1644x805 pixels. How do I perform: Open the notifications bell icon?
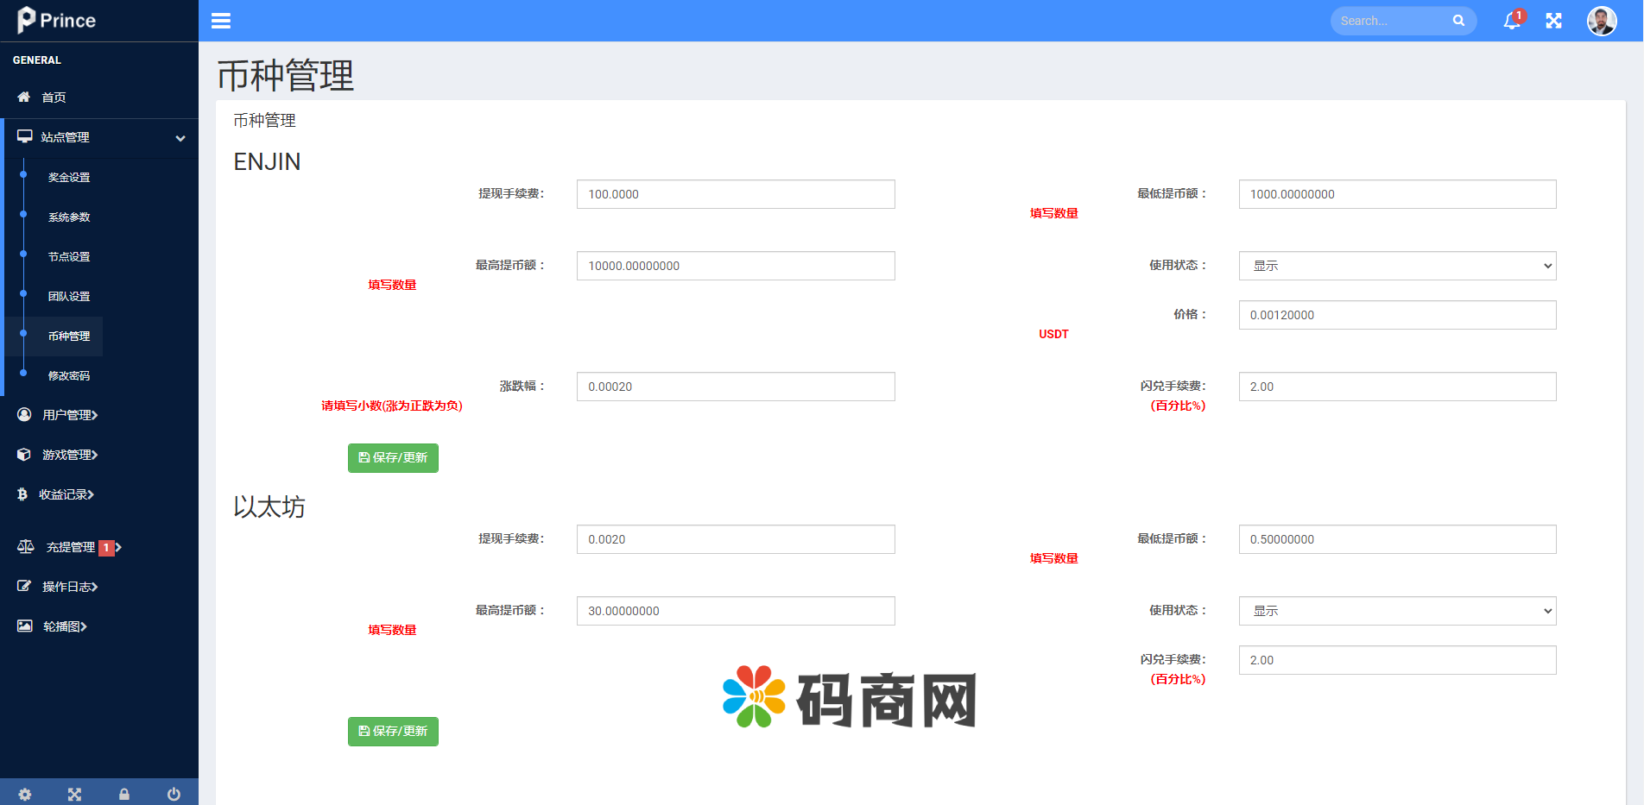[1511, 21]
